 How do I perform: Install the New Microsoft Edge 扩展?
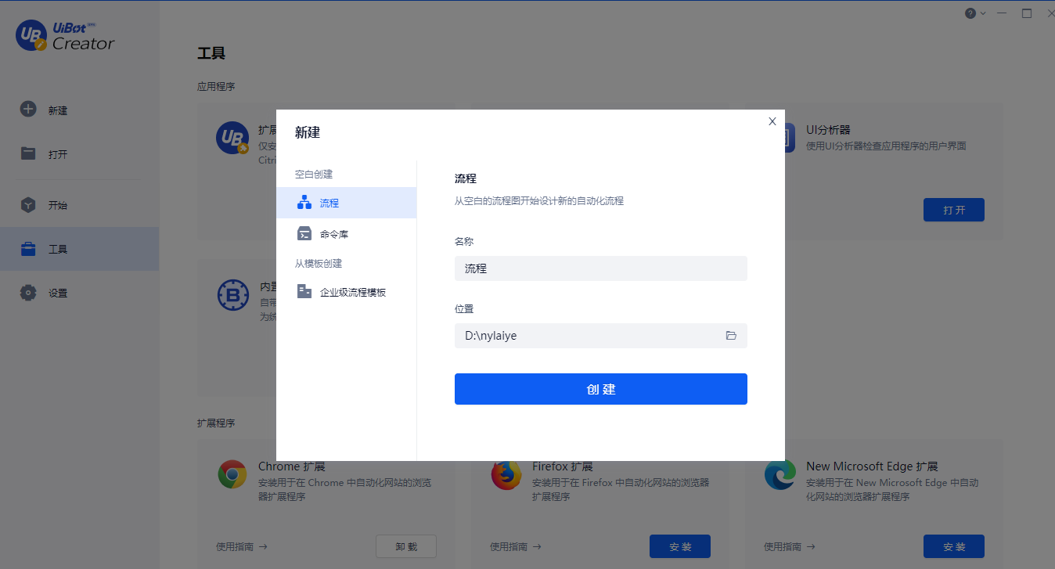pyautogui.click(x=953, y=546)
